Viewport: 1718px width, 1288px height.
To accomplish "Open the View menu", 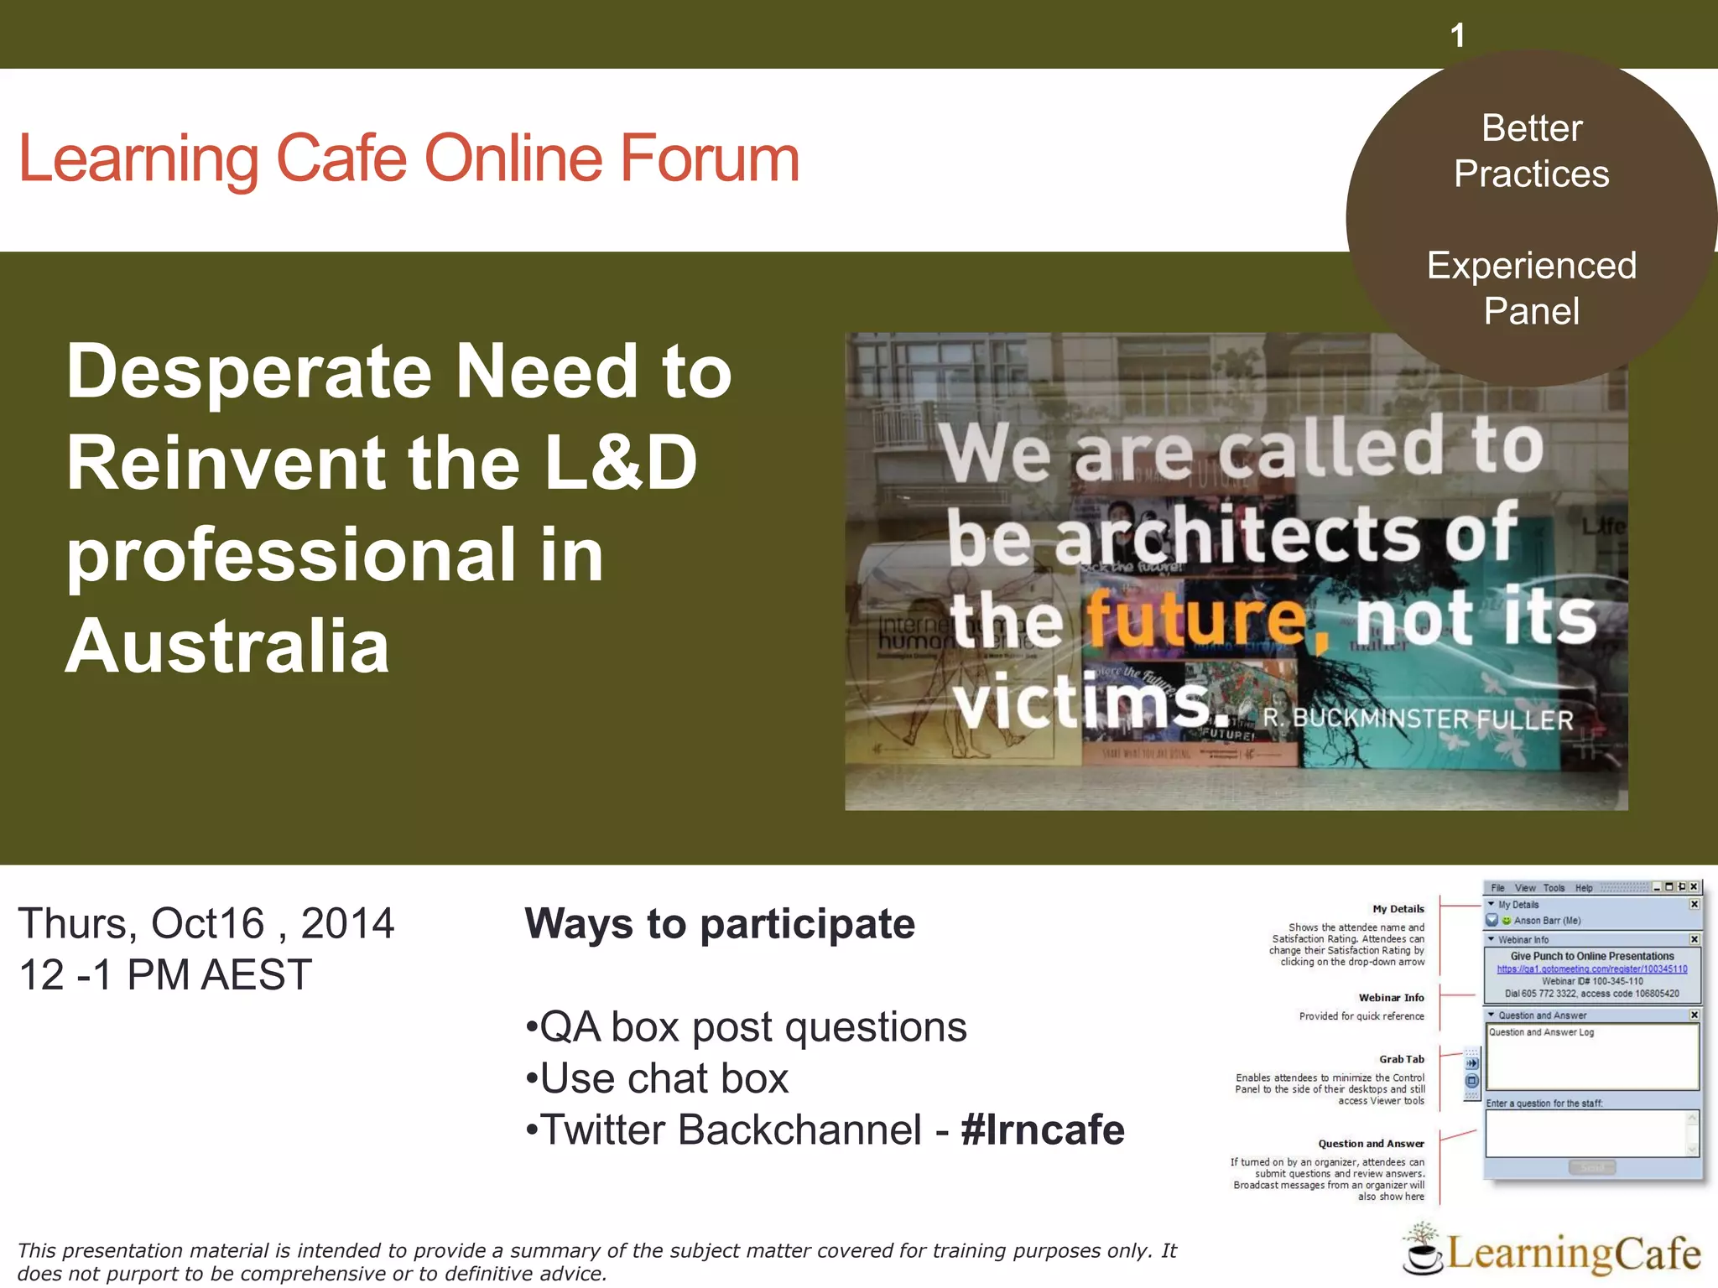I will pyautogui.click(x=1525, y=888).
